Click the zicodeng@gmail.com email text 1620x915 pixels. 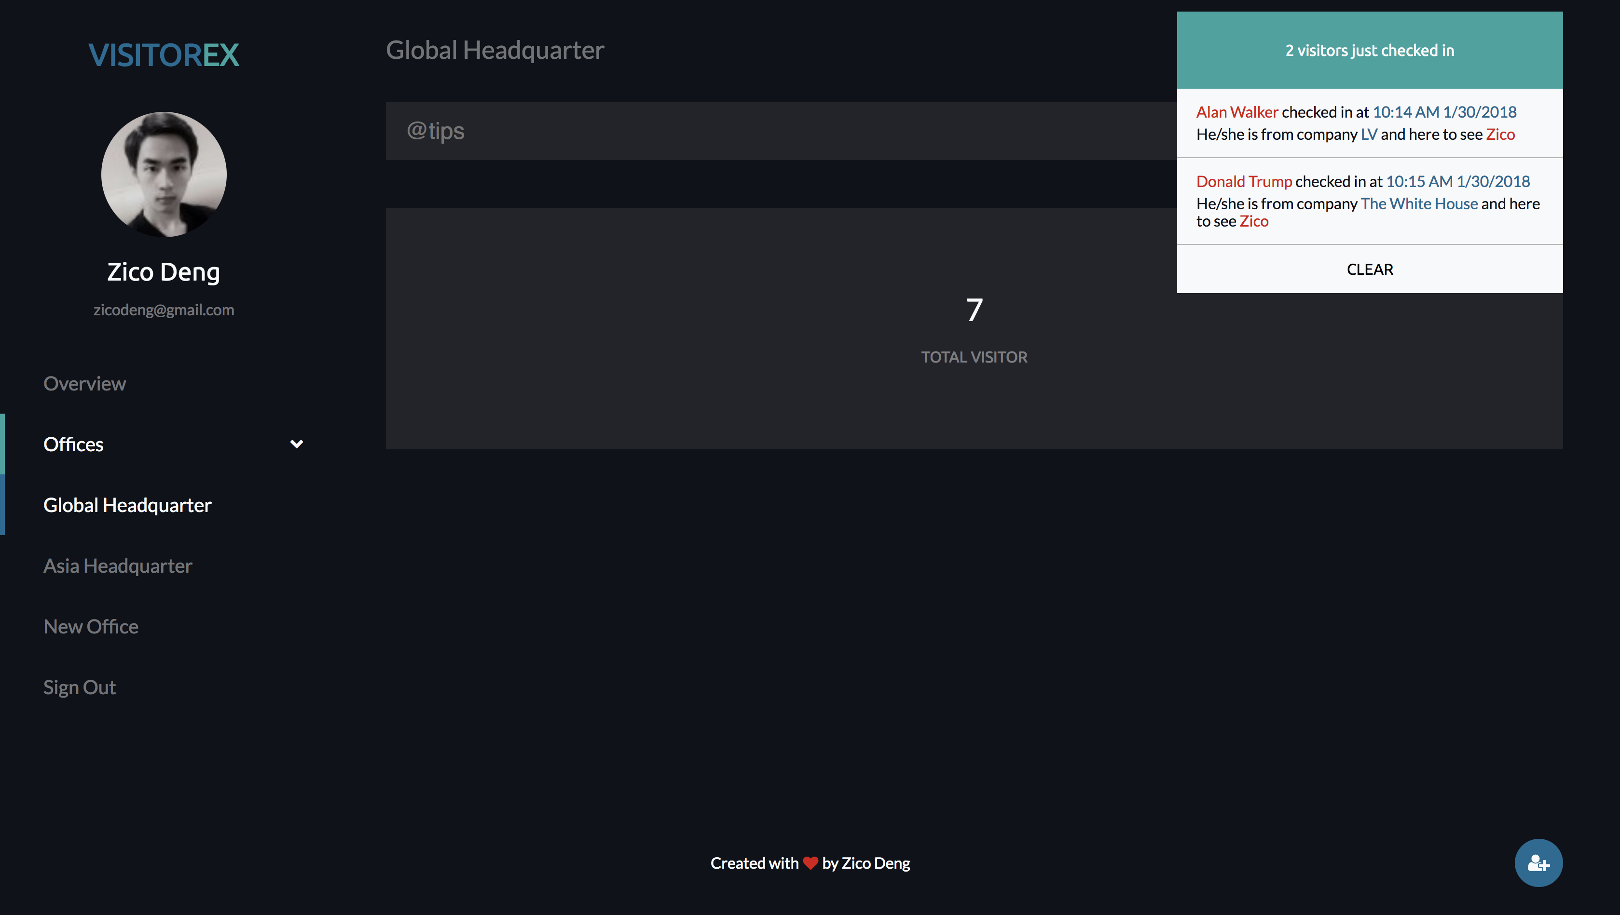164,310
